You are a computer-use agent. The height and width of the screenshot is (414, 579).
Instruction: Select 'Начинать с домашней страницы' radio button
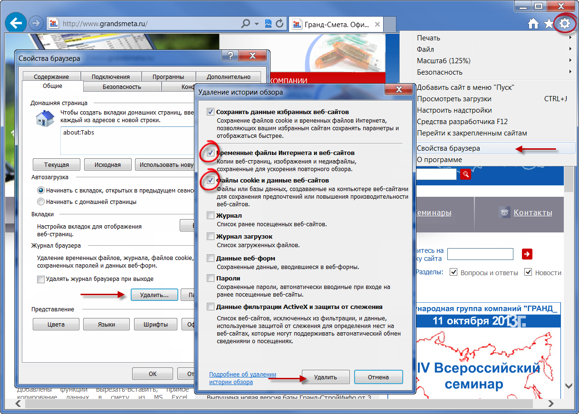tap(41, 202)
